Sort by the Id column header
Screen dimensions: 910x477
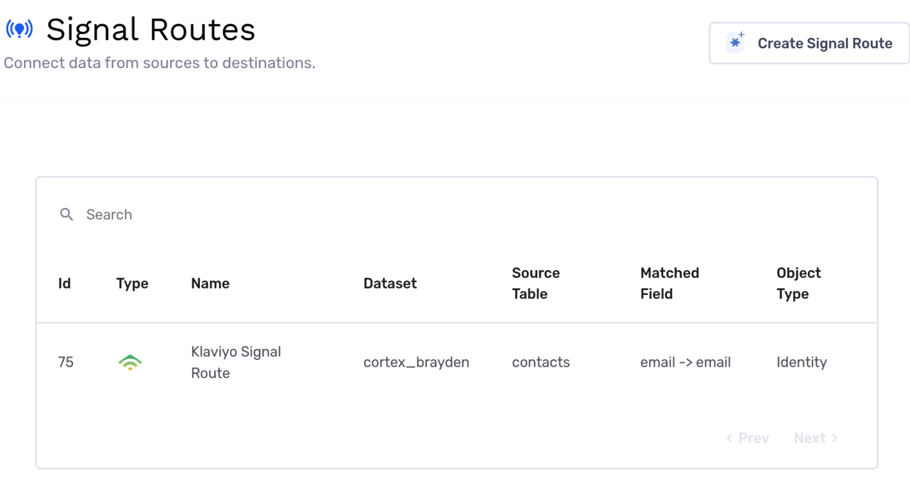[64, 283]
